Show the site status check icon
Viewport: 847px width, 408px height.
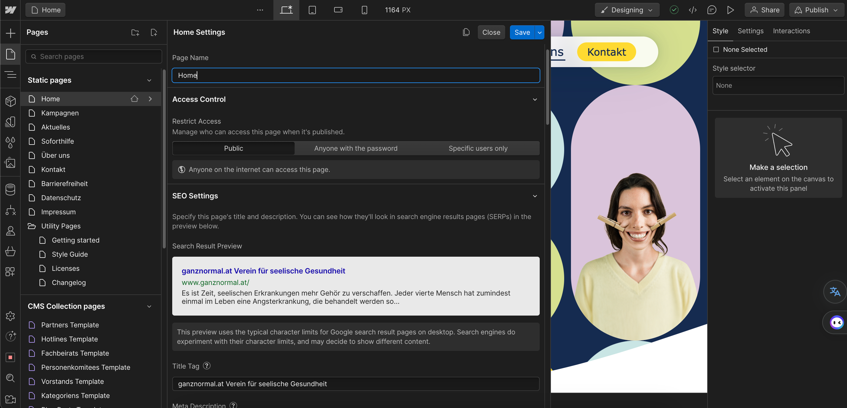click(674, 10)
